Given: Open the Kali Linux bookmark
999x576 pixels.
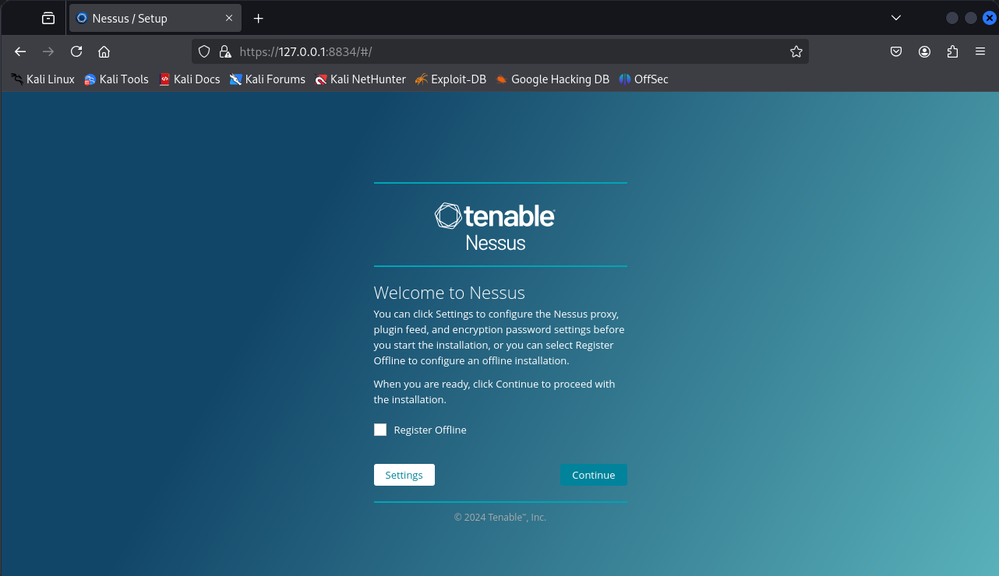Looking at the screenshot, I should (43, 79).
